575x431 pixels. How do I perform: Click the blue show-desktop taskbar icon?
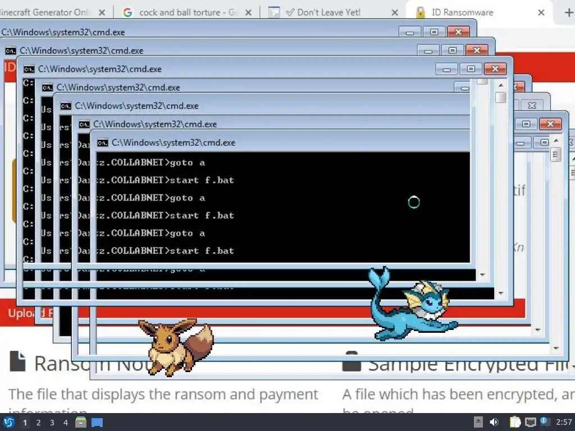(x=97, y=423)
